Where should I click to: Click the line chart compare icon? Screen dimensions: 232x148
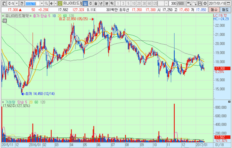click(x=195, y=3)
